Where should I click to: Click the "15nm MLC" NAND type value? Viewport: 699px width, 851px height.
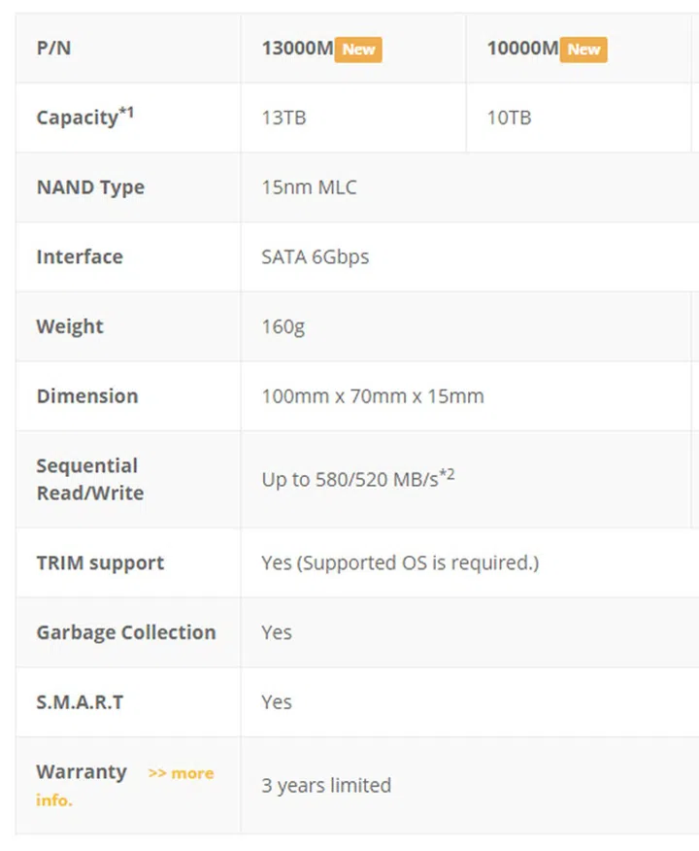pos(309,187)
